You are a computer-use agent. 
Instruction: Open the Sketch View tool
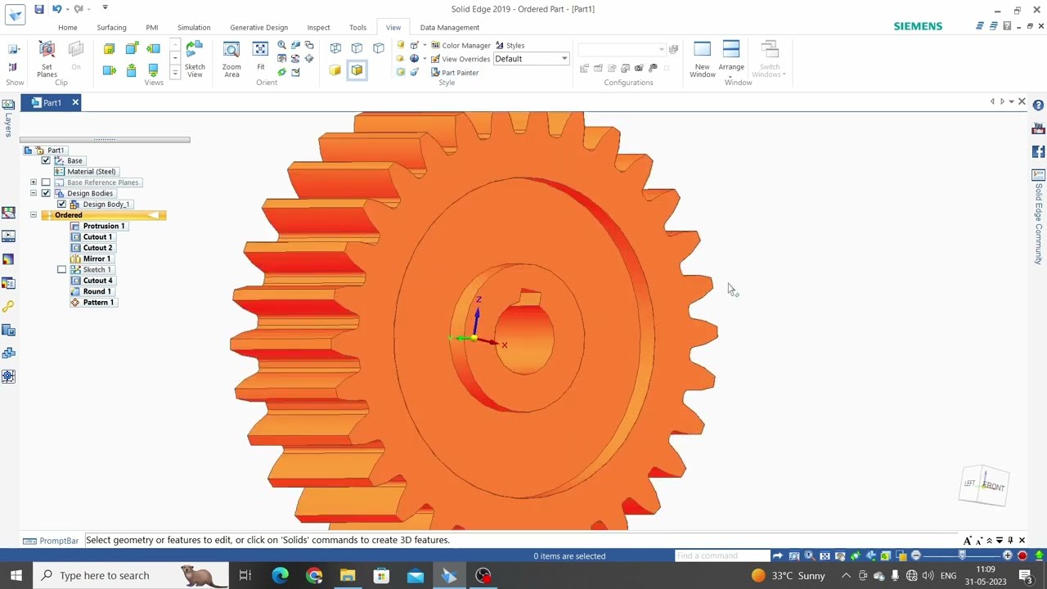195,59
